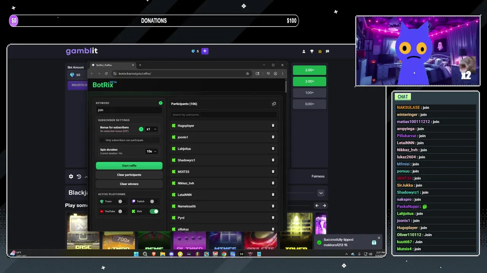Click the subscriber bonus info icon
Image resolution: width=487 pixels, height=273 pixels.
tap(141, 129)
